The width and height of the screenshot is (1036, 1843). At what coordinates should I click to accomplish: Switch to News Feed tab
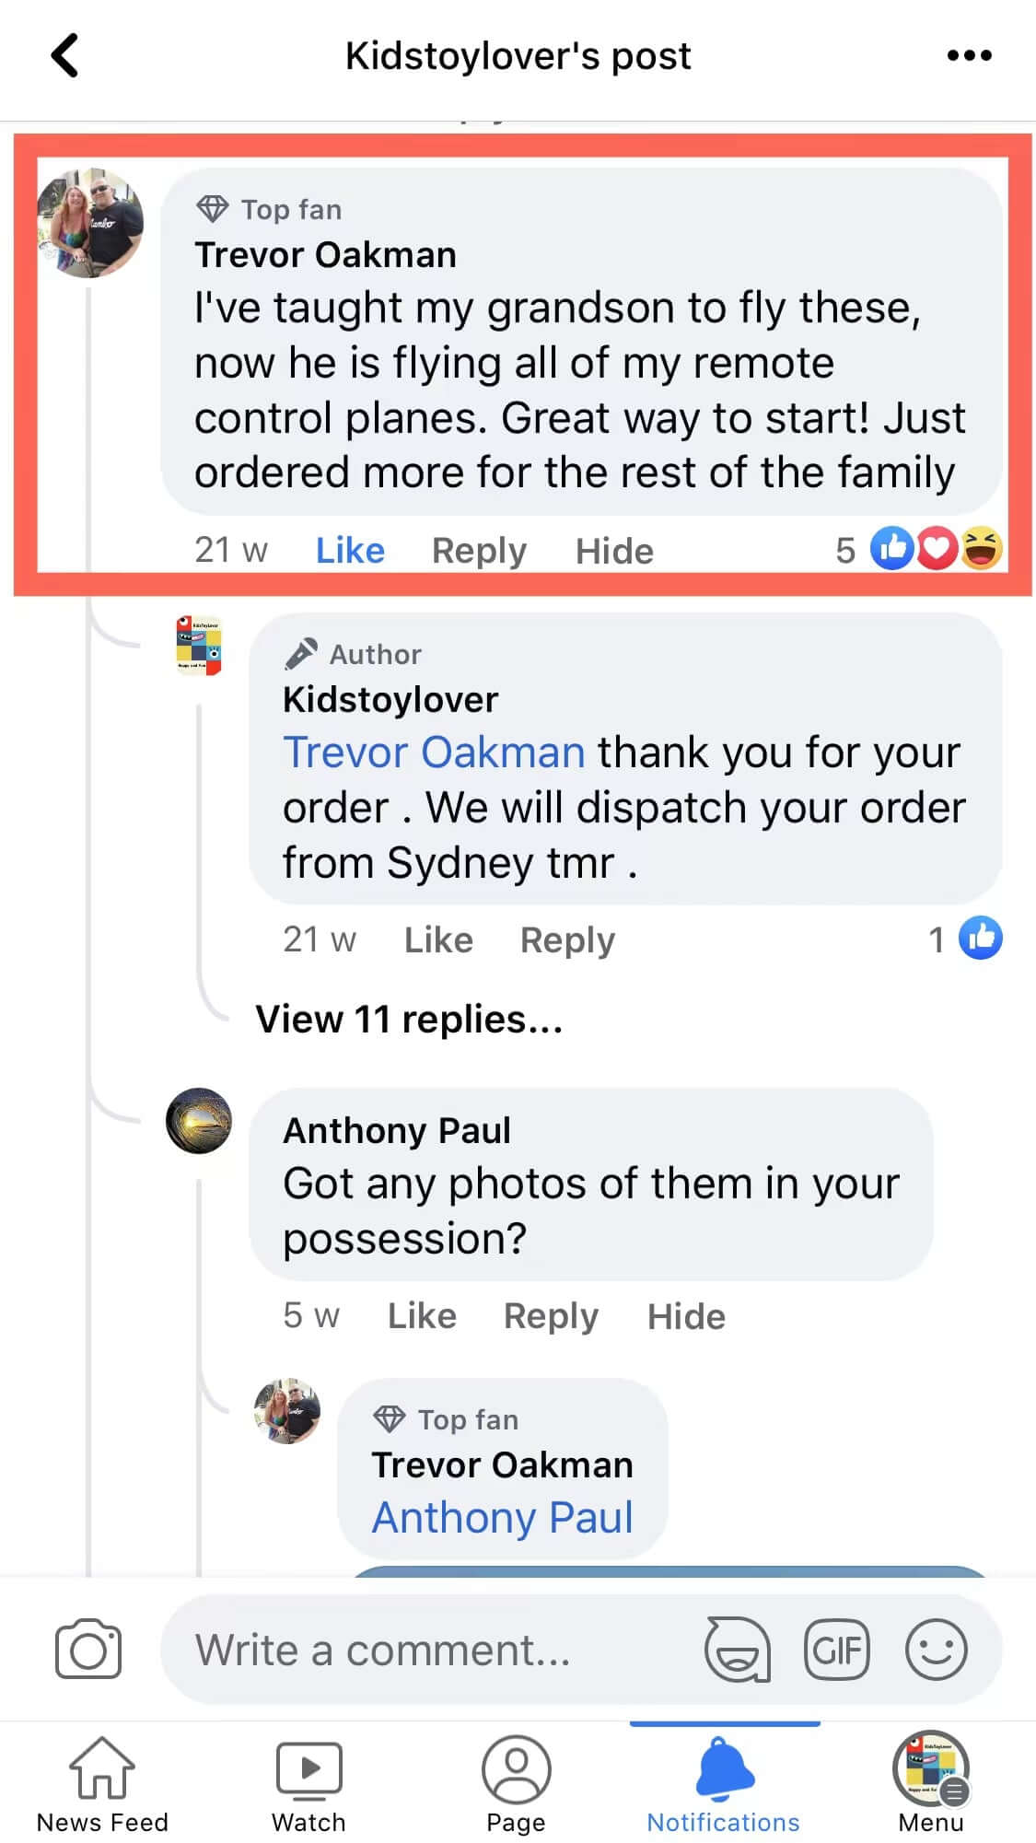coord(102,1784)
